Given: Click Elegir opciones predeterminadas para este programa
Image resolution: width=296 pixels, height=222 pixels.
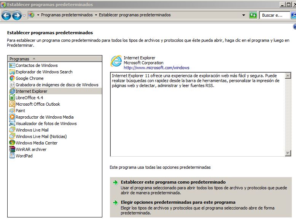Looking at the screenshot, I should [178, 202].
